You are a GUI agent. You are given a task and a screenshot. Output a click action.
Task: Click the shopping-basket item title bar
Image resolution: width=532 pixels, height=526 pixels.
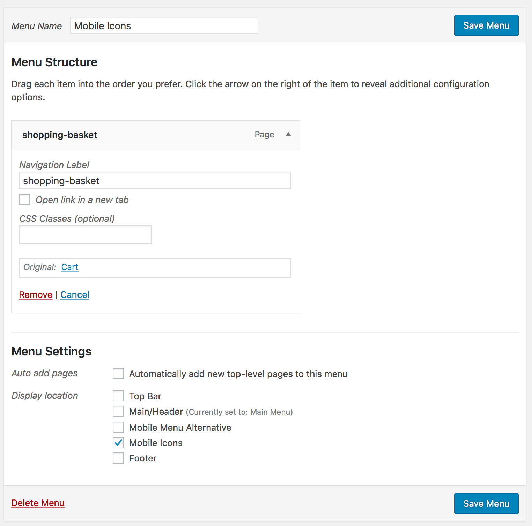(x=140, y=135)
